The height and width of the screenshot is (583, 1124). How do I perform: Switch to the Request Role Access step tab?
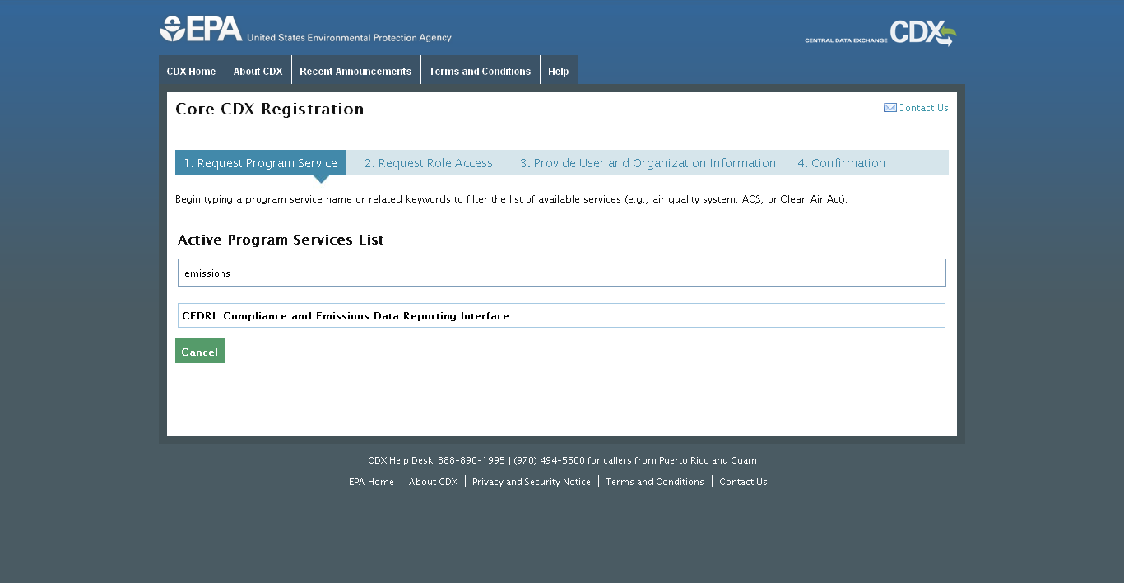428,162
